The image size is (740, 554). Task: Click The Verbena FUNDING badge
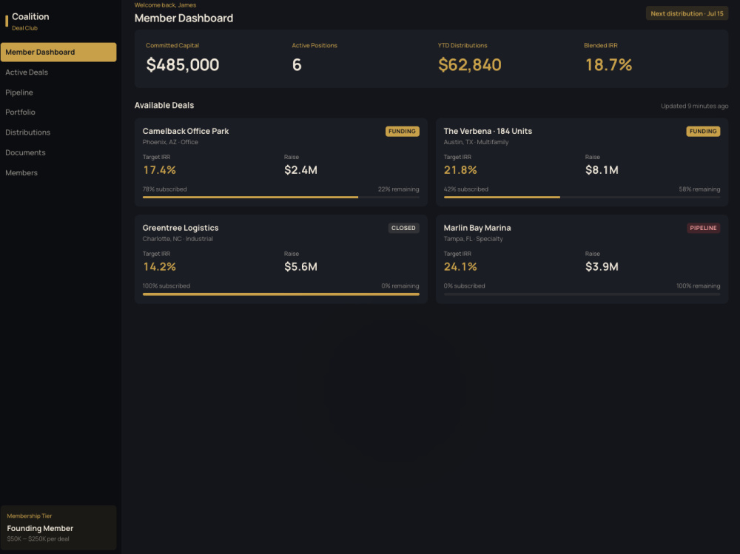click(x=703, y=131)
